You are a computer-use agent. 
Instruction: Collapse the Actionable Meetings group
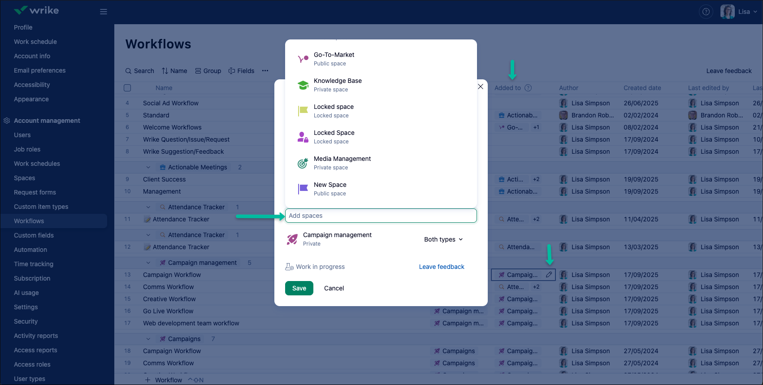click(x=148, y=167)
